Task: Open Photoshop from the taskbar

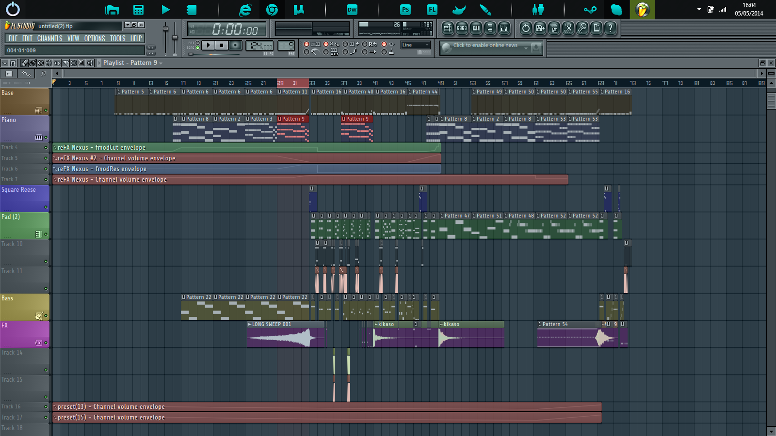Action: (x=405, y=10)
